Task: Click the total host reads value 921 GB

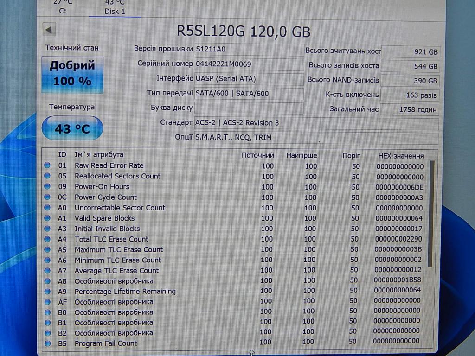Action: pyautogui.click(x=411, y=52)
